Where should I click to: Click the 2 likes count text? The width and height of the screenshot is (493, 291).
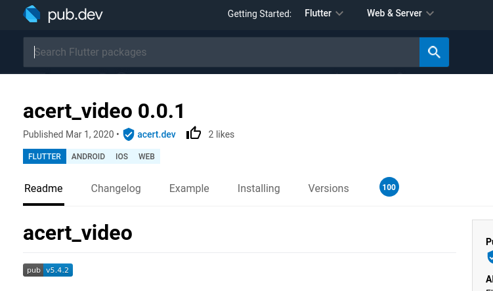[221, 134]
